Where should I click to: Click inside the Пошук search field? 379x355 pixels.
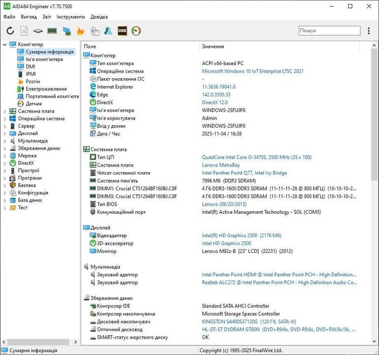point(329,30)
